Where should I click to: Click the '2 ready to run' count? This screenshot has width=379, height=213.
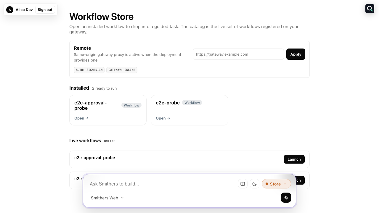click(x=105, y=88)
